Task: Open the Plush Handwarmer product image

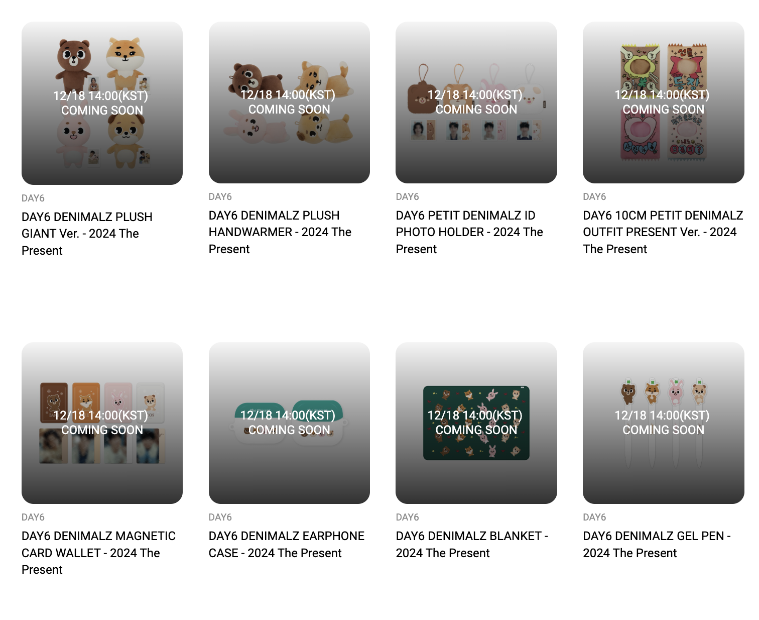Action: pyautogui.click(x=289, y=102)
